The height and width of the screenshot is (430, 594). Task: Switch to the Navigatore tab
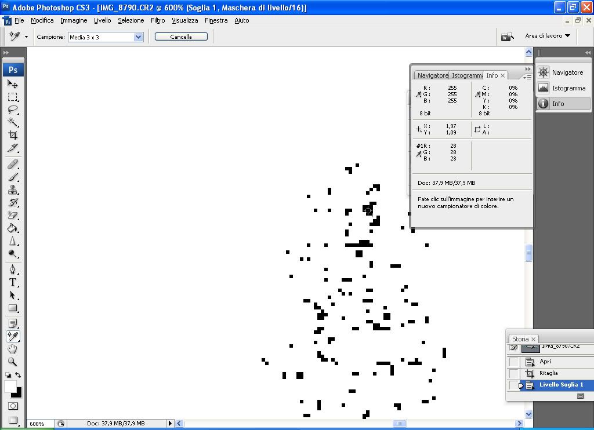click(x=432, y=75)
